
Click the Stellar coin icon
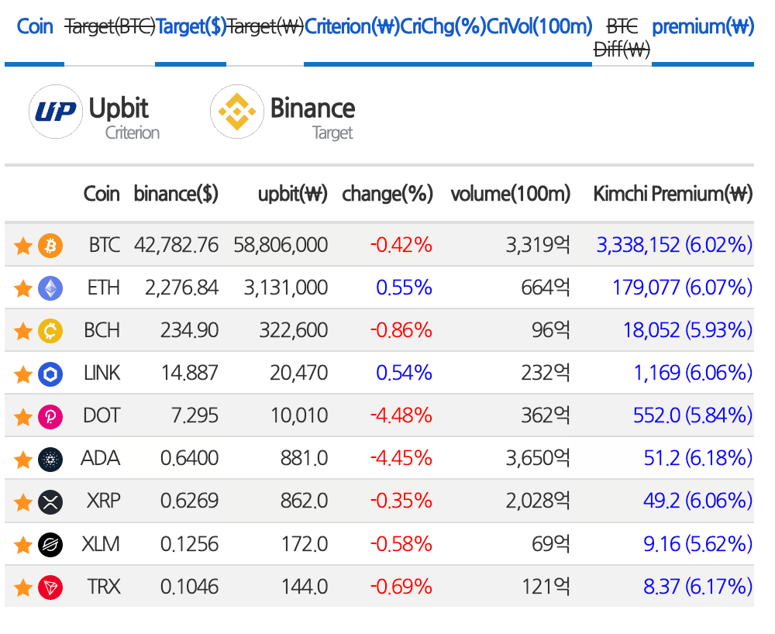coord(50,544)
